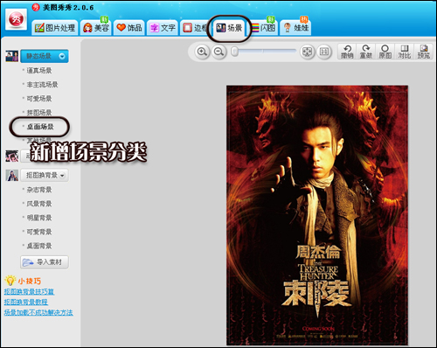Click the fit-to-window view icon
437x348 pixels.
click(307, 52)
